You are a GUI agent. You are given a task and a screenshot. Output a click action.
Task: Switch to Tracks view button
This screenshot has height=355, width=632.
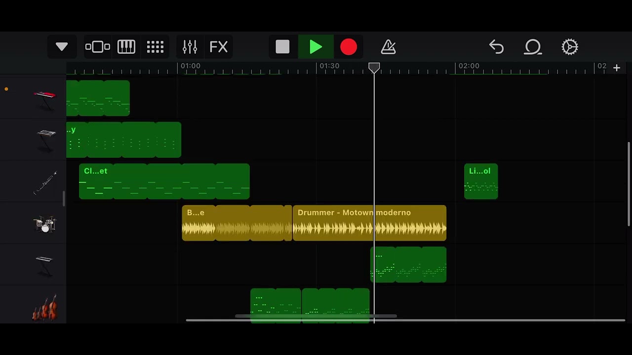[97, 47]
